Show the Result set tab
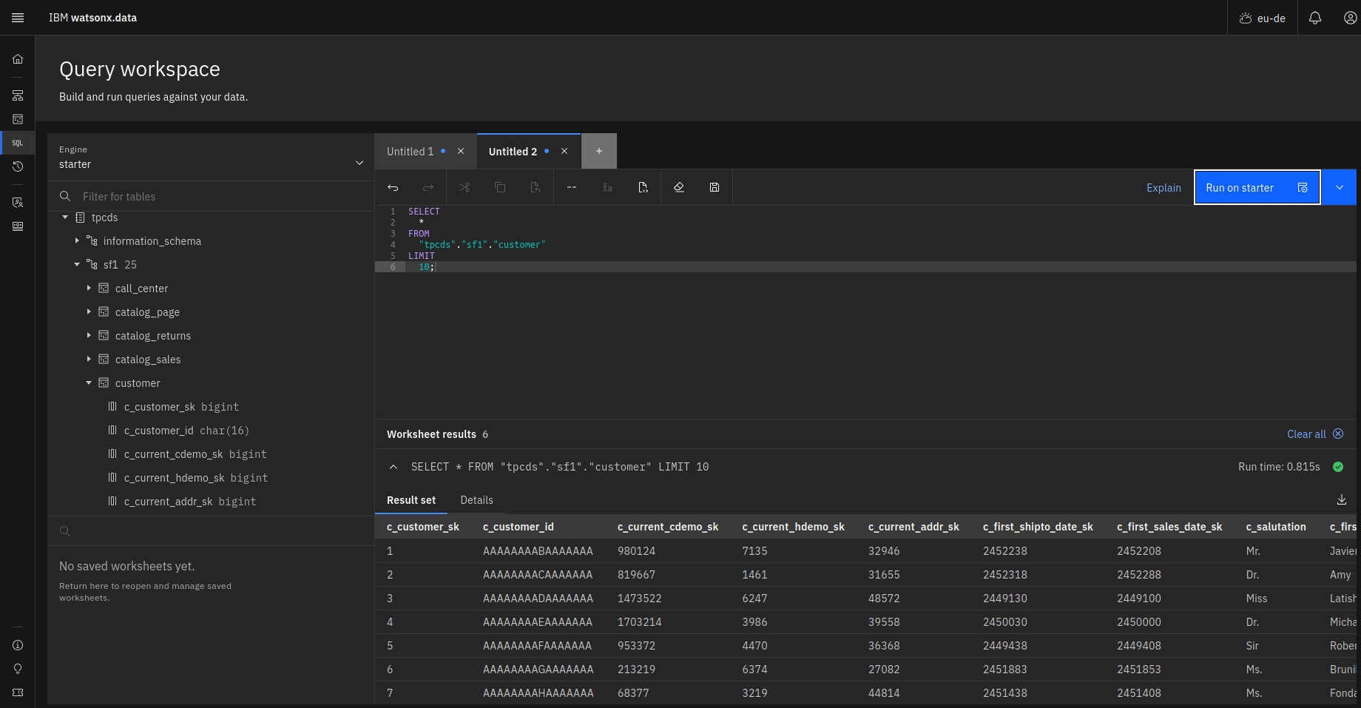Viewport: 1361px width, 708px height. point(411,500)
